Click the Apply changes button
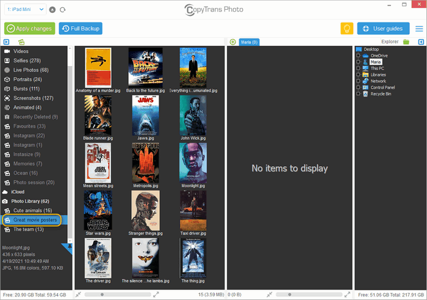 click(29, 28)
